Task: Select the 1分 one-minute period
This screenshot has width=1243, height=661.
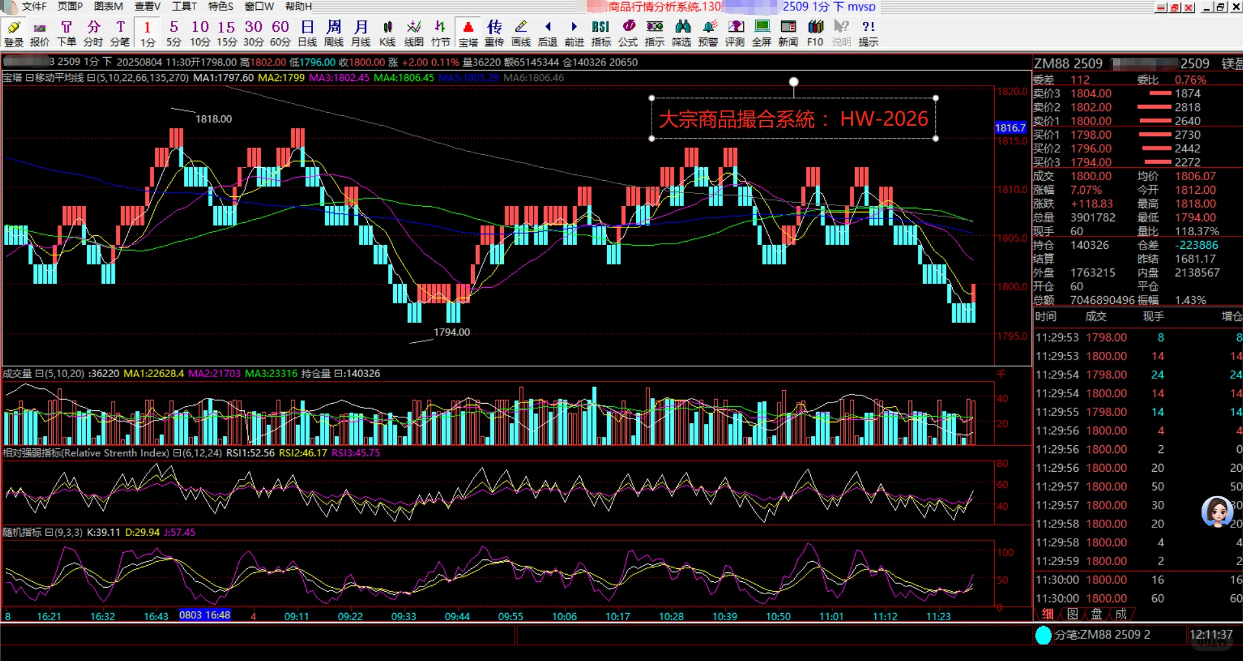Action: click(148, 33)
